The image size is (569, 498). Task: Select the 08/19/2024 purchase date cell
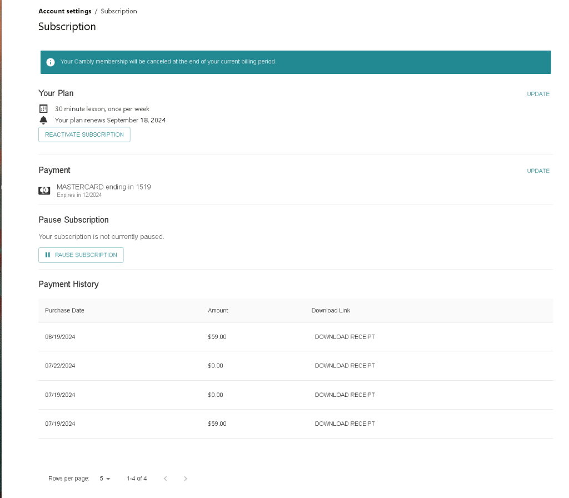tap(60, 337)
